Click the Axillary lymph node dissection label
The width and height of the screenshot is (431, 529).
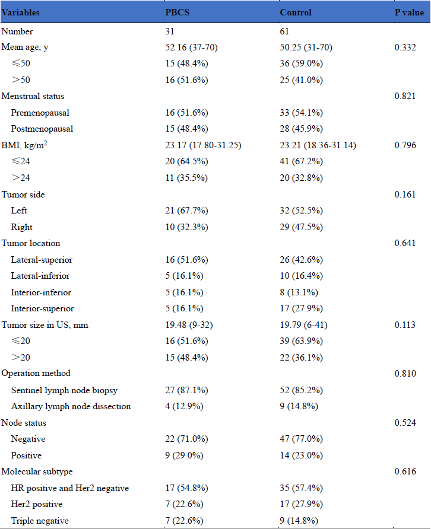tap(71, 406)
